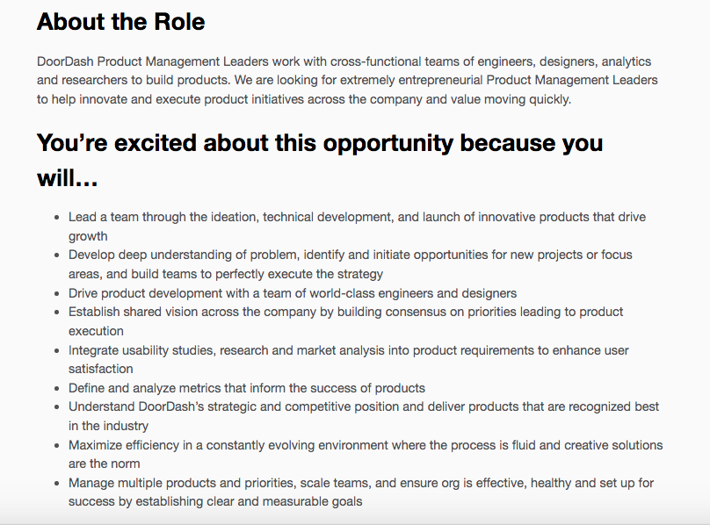Click the DoorDash Product Management Leaders intro paragraph
The image size is (710, 525).
coord(347,80)
